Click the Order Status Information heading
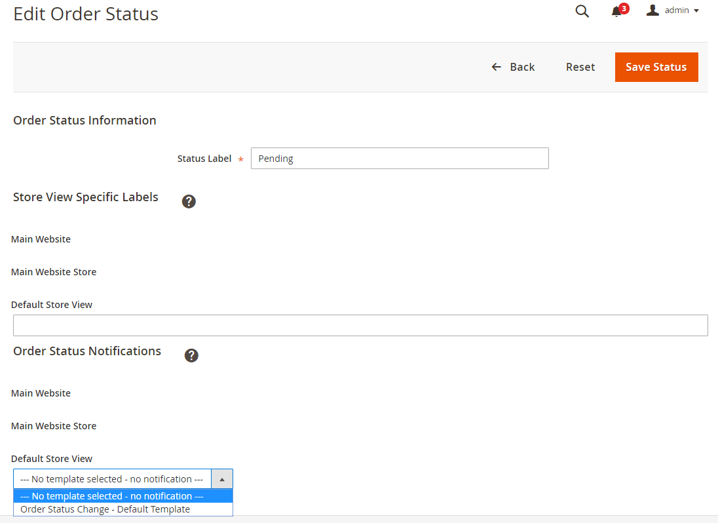 (x=85, y=121)
